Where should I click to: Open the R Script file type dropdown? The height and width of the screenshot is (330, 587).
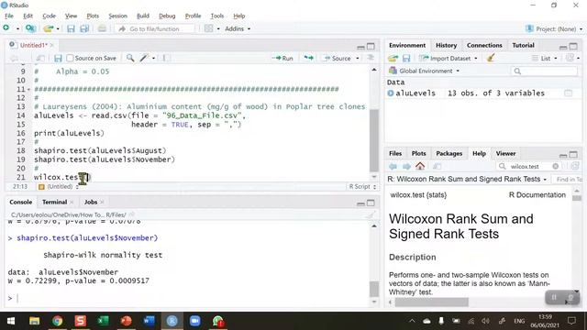(x=362, y=186)
